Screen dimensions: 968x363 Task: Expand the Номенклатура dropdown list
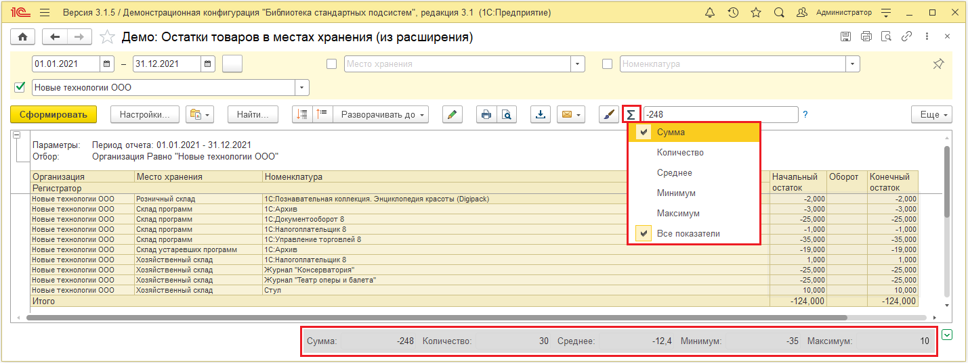tap(853, 64)
